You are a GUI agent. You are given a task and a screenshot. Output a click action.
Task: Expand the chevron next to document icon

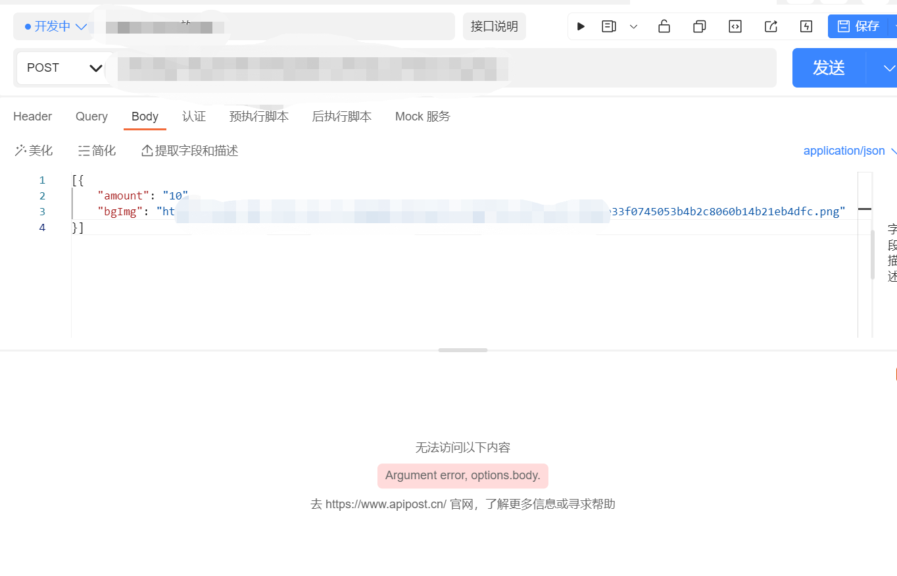(x=633, y=26)
